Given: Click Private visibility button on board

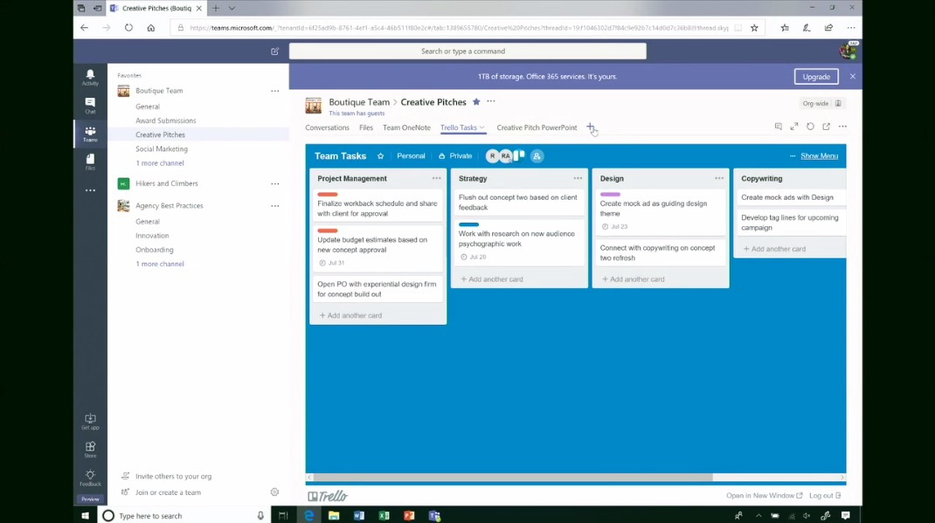Looking at the screenshot, I should tap(455, 156).
